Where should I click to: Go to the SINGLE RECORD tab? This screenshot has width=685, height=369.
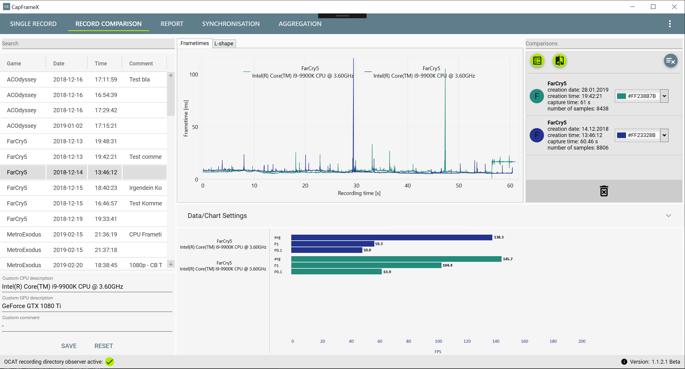click(33, 24)
